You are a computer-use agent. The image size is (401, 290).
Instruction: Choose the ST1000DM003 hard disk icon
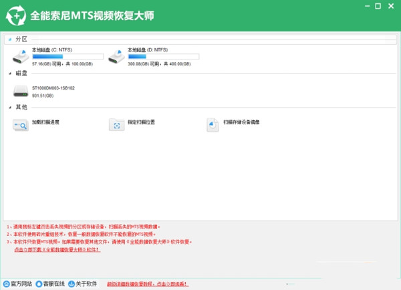click(21, 91)
